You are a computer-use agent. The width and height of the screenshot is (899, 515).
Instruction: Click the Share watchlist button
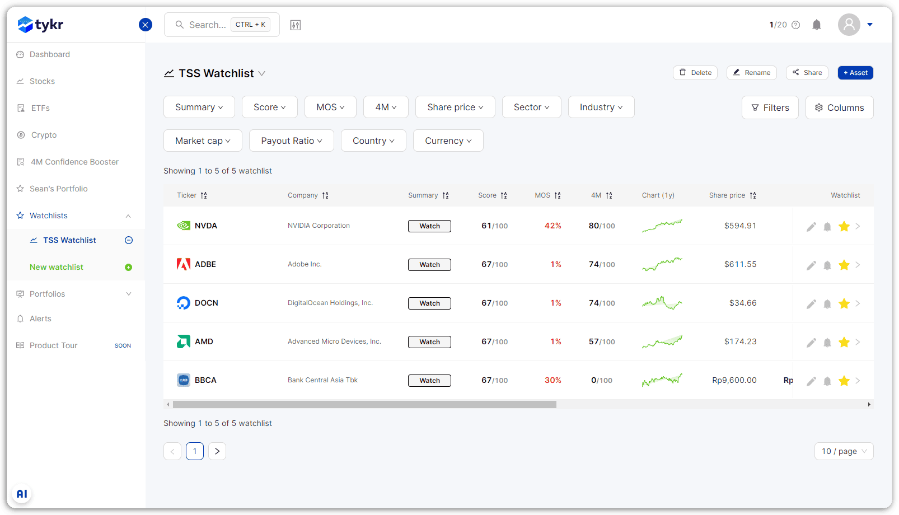click(x=807, y=73)
